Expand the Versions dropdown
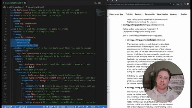The height and width of the screenshot is (108, 192). [175, 14]
